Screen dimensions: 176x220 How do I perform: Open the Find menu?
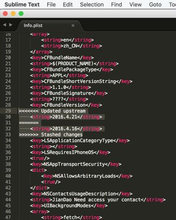click(x=116, y=4)
